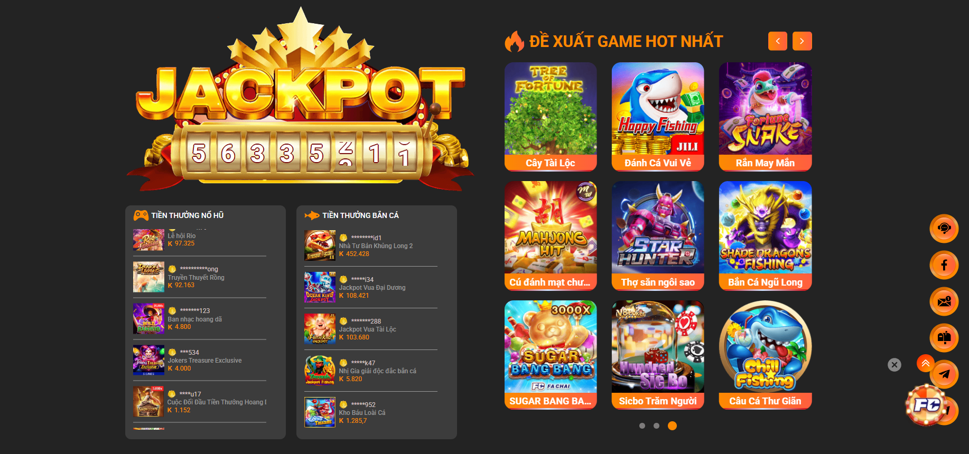Click the Jackpot Vua Đại Dương entry
The height and width of the screenshot is (454, 969).
(x=371, y=287)
